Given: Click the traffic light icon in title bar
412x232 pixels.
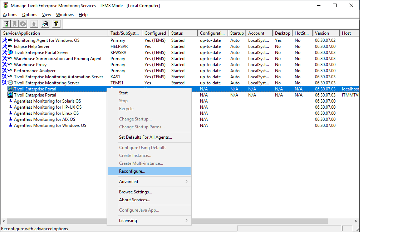Looking at the screenshot, I should click(5, 5).
